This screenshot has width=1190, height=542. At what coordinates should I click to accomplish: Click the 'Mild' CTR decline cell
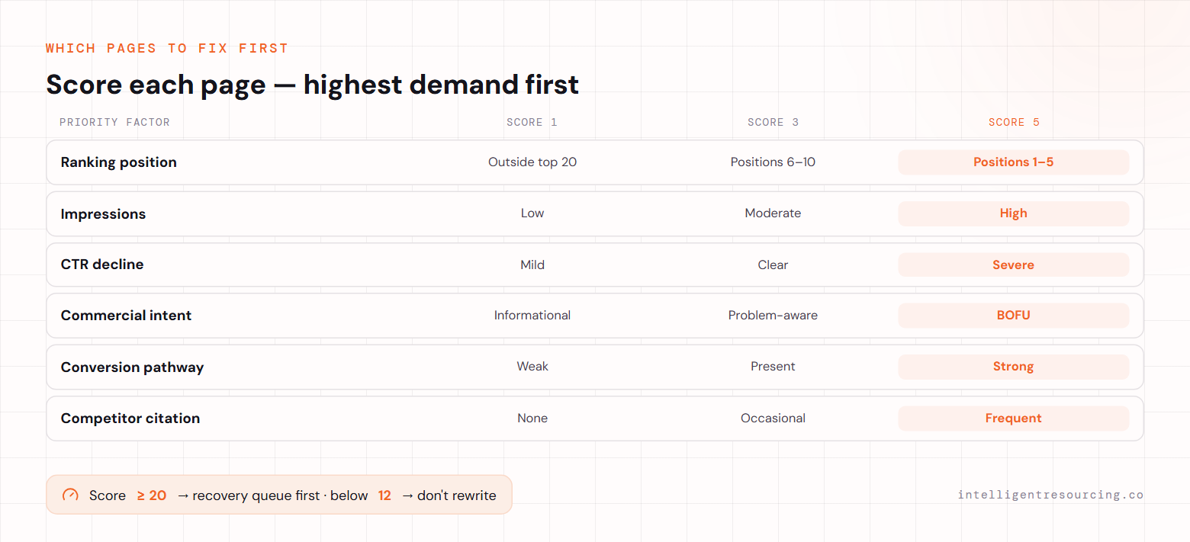[x=532, y=265]
